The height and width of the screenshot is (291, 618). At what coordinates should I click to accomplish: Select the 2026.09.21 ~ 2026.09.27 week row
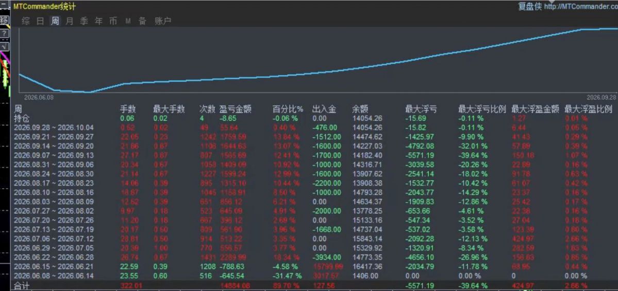[x=314, y=137]
